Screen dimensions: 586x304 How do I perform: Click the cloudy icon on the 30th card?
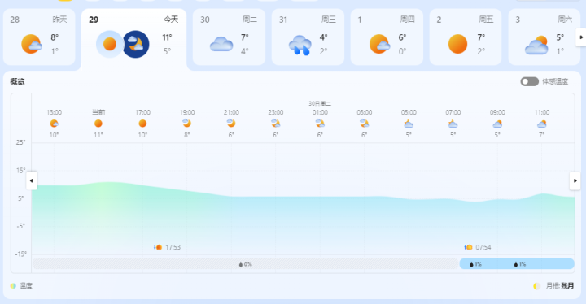221,44
